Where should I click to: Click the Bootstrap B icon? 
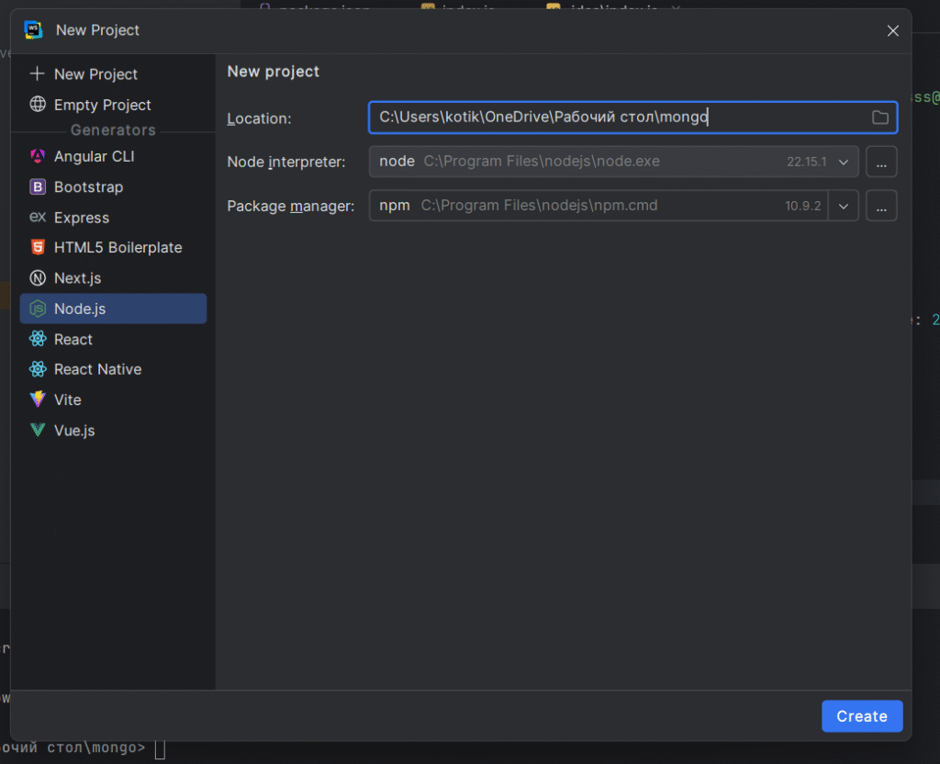(x=38, y=187)
